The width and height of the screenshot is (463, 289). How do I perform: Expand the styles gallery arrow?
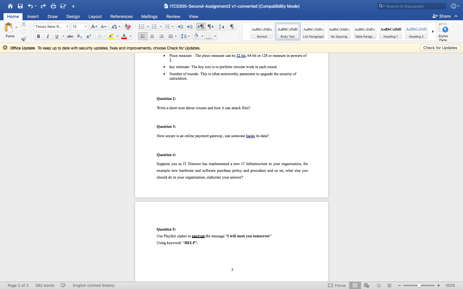click(433, 31)
